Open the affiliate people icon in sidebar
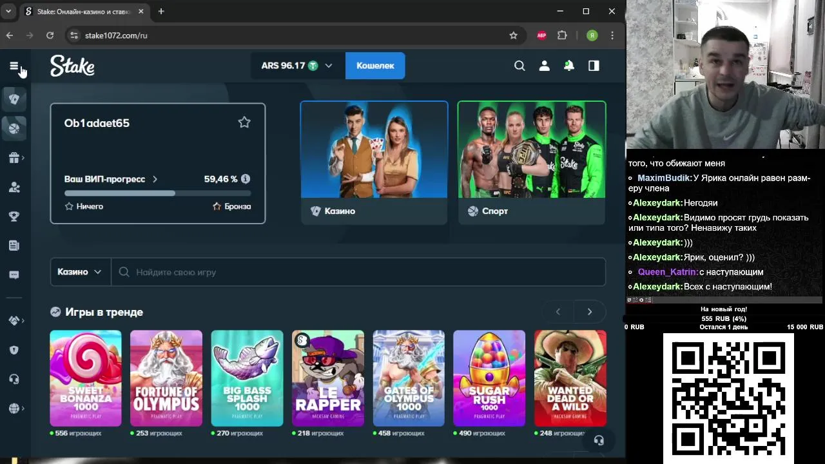825x464 pixels. pyautogui.click(x=14, y=188)
